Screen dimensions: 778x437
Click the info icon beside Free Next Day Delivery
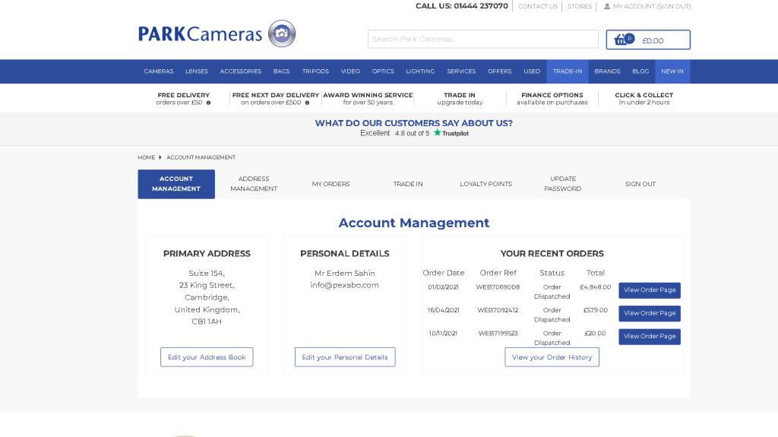pos(307,103)
